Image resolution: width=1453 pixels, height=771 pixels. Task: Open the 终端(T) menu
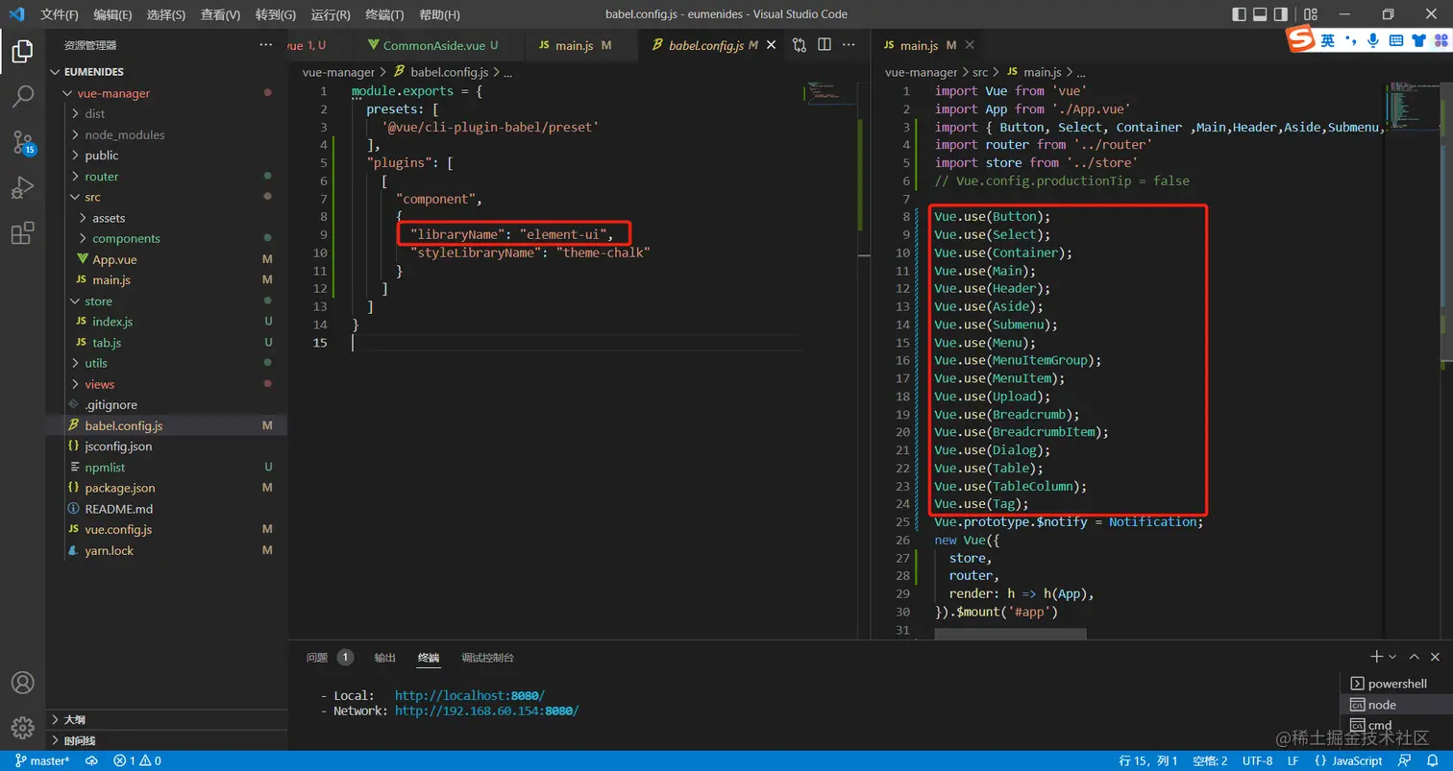click(385, 15)
